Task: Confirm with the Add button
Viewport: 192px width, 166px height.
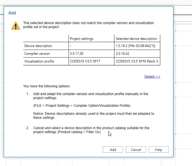Action: coord(113,150)
